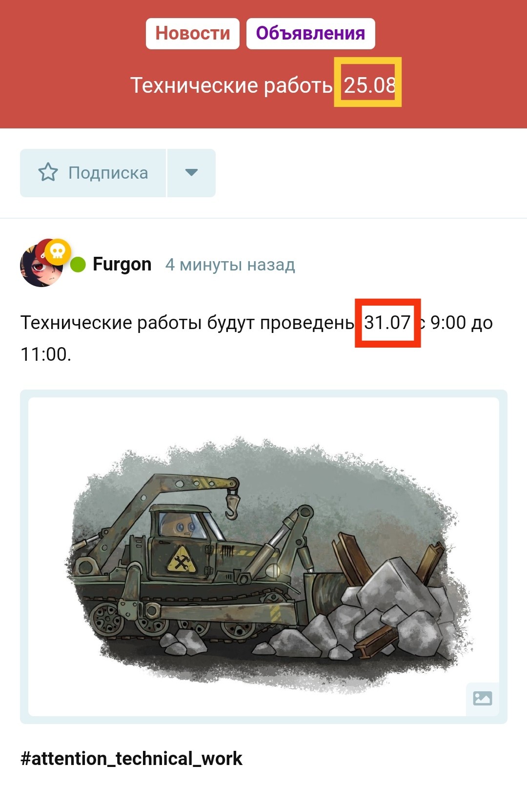
Task: Click the warning sign on the bulldozer picture
Action: point(182,559)
